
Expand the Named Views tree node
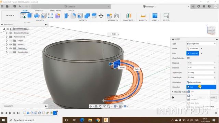(7, 37)
